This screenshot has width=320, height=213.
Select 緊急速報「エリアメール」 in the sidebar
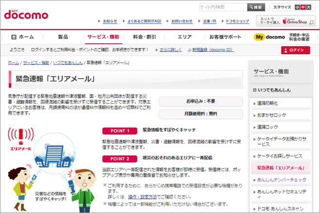pyautogui.click(x=281, y=168)
